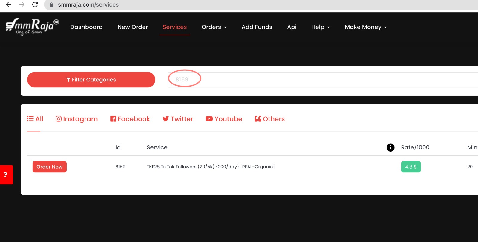Switch to the Youtube tab

click(x=224, y=119)
